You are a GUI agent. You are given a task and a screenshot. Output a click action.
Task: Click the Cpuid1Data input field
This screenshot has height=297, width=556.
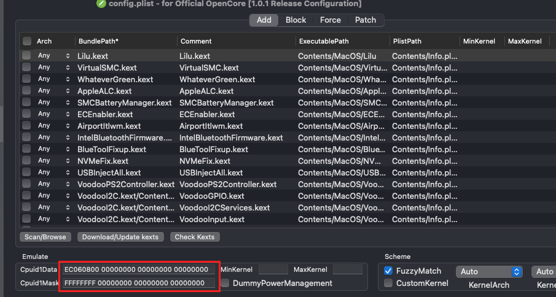point(139,269)
